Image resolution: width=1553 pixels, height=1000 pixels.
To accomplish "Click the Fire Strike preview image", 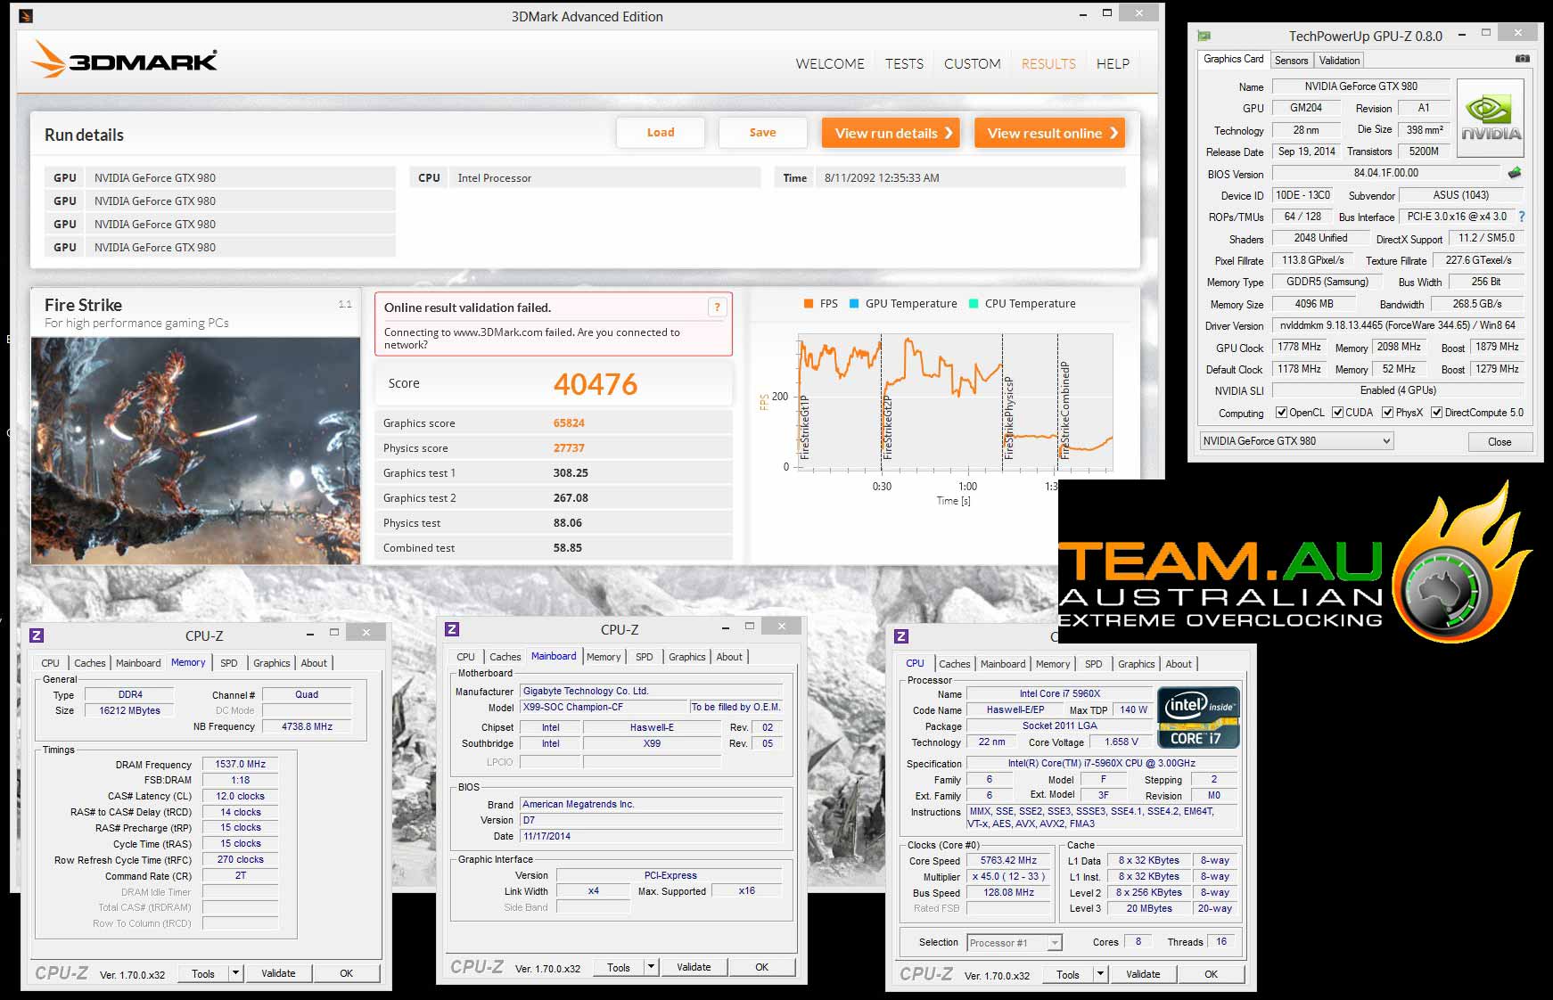I will [195, 450].
